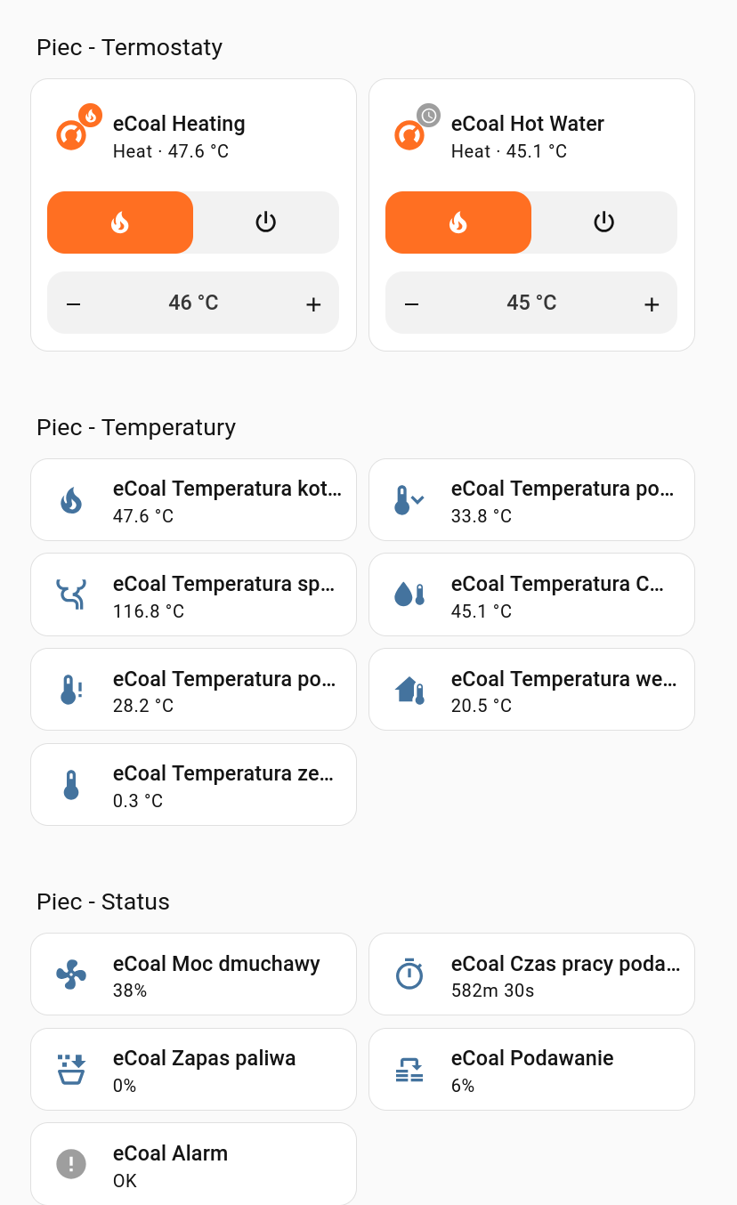Open the 116.8 °C temperature sensor tile

pos(193,594)
